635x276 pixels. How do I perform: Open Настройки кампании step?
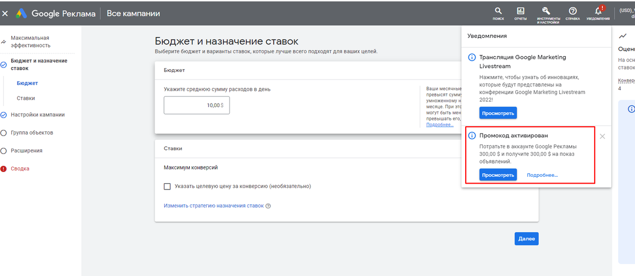pyautogui.click(x=38, y=115)
